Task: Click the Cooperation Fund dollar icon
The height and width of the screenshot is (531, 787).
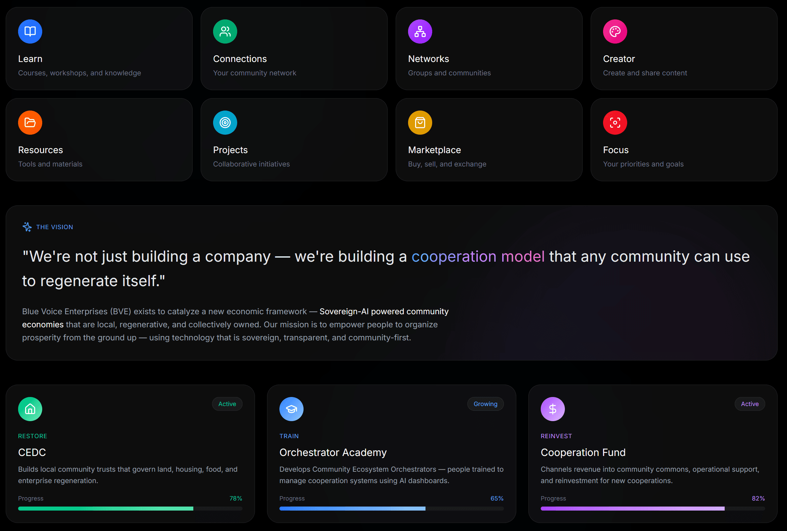Action: point(553,409)
